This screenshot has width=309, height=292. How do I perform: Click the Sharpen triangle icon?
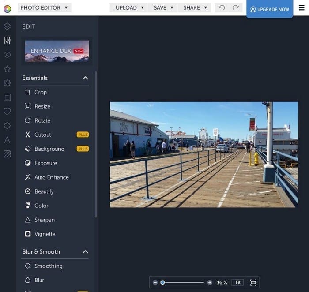pyautogui.click(x=27, y=220)
